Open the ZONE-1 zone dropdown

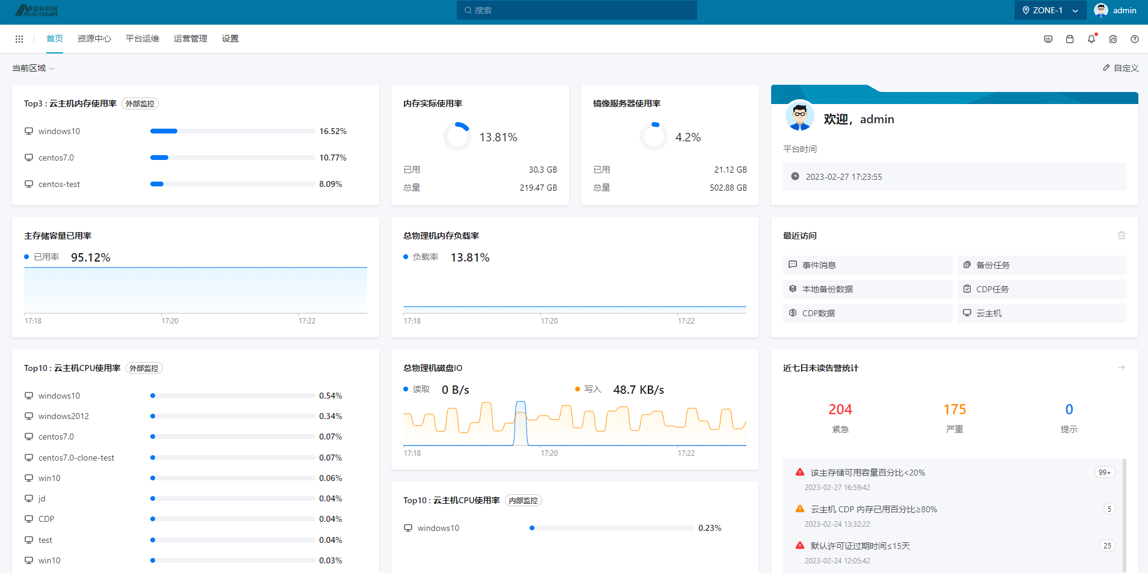tap(1050, 10)
